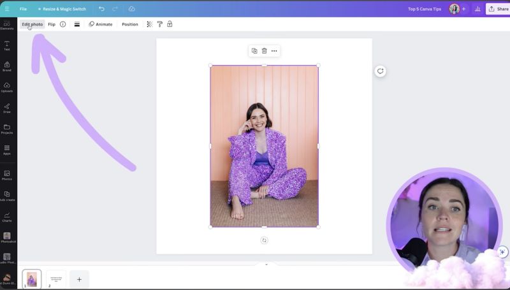The image size is (510, 290).
Task: Open Bulk create in the sidebar
Action: pyautogui.click(x=7, y=196)
